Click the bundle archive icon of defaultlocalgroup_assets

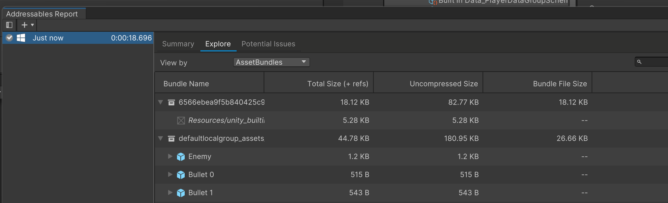point(171,138)
